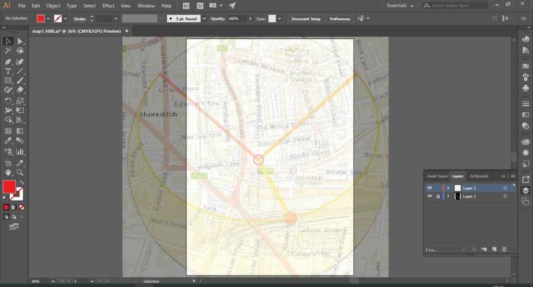Screen dimensions: 533x287
Task: Select the Magic Wand tool
Action: (8, 50)
